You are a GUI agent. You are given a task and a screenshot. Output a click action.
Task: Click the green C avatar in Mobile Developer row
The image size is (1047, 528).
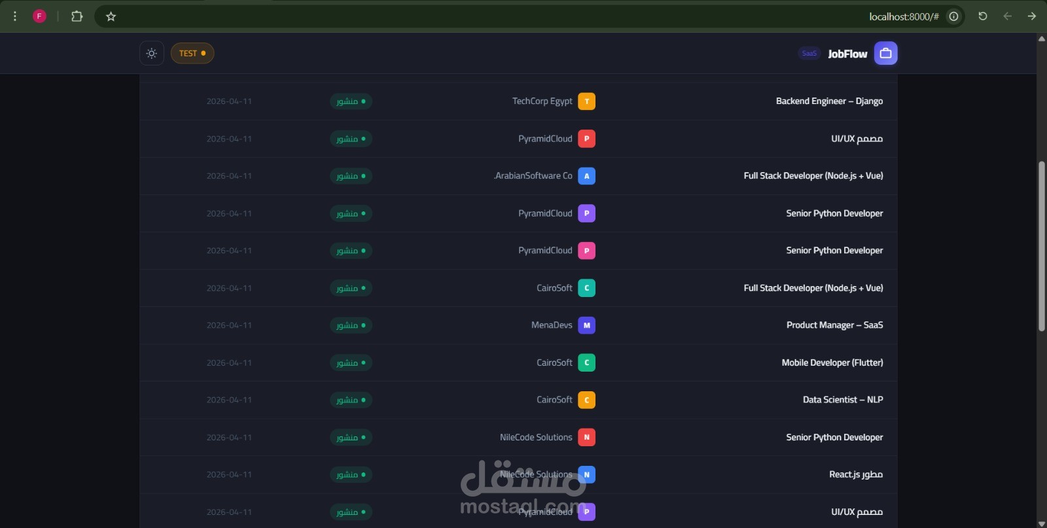coord(587,362)
